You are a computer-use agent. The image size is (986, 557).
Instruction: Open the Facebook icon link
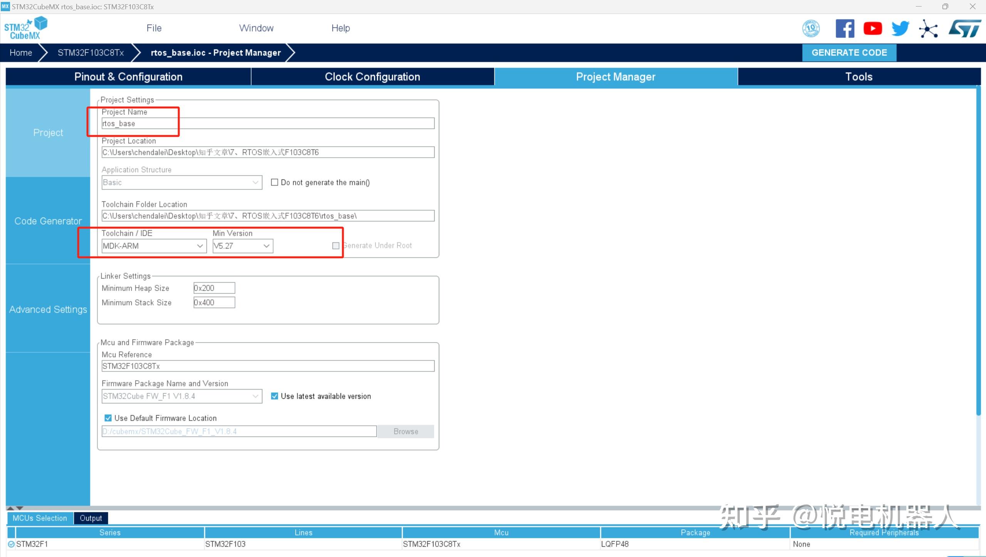tap(845, 29)
